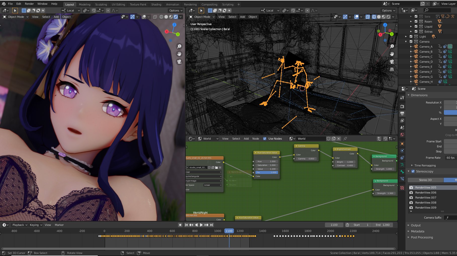This screenshot has width=457, height=256.
Task: Switch to the Sculpting workspace tab
Action: [x=101, y=5]
